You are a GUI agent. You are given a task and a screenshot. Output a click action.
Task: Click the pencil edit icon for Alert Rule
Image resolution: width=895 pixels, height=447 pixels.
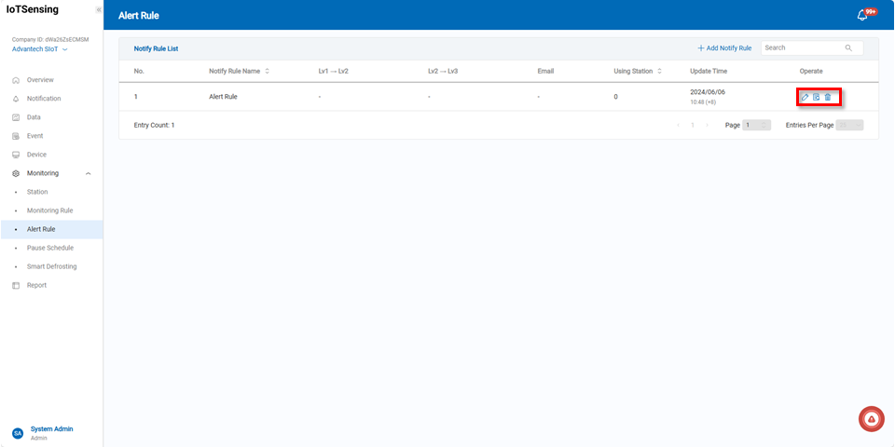[x=805, y=97]
